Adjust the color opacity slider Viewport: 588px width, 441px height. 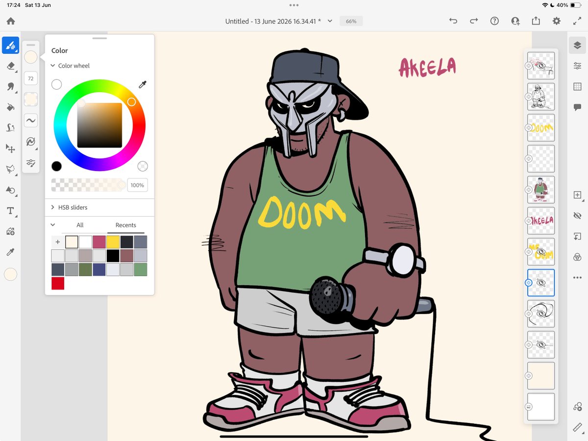click(x=88, y=185)
